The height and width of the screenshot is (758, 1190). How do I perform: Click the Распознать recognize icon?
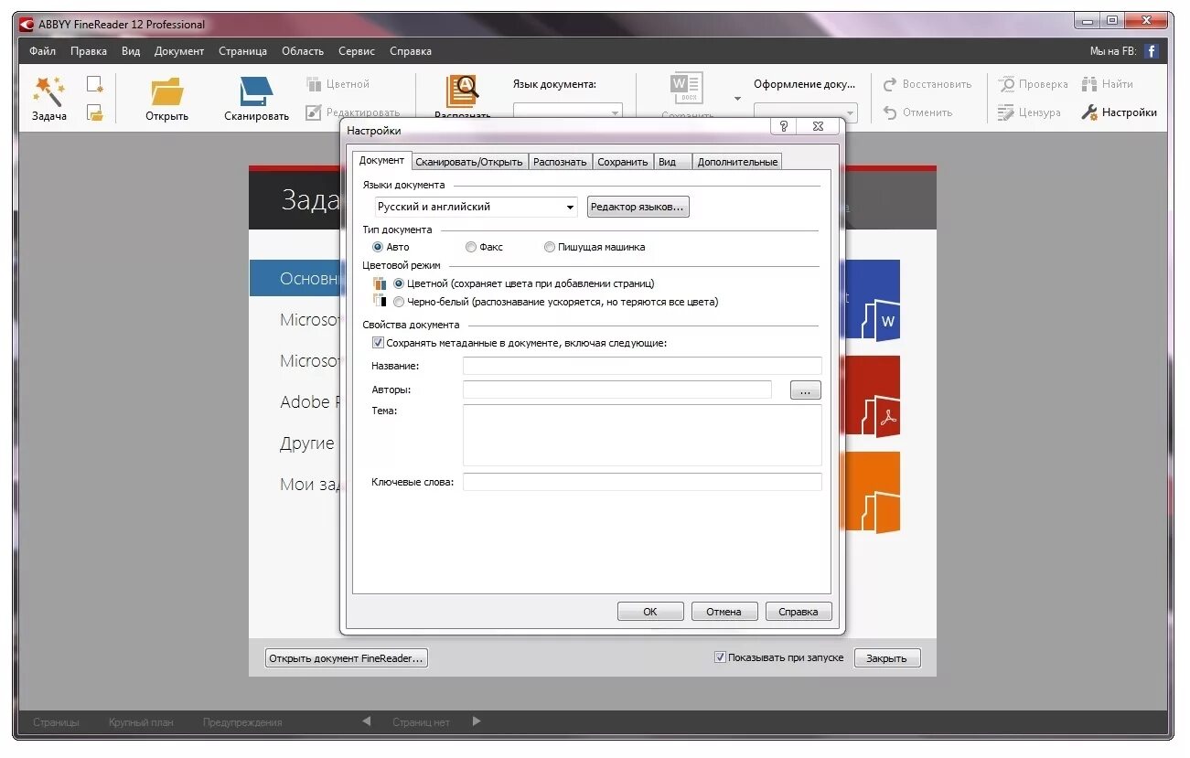click(x=463, y=91)
